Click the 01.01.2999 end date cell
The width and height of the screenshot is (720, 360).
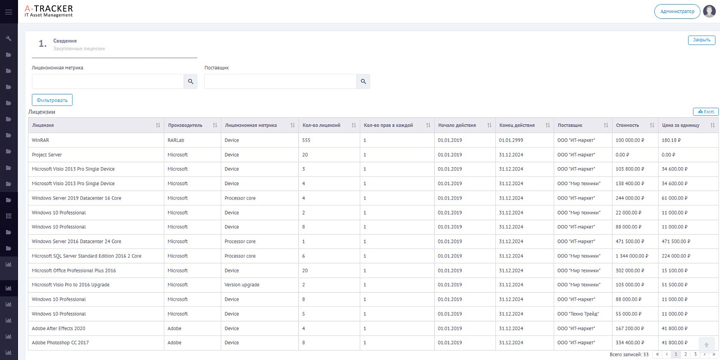tap(524, 140)
